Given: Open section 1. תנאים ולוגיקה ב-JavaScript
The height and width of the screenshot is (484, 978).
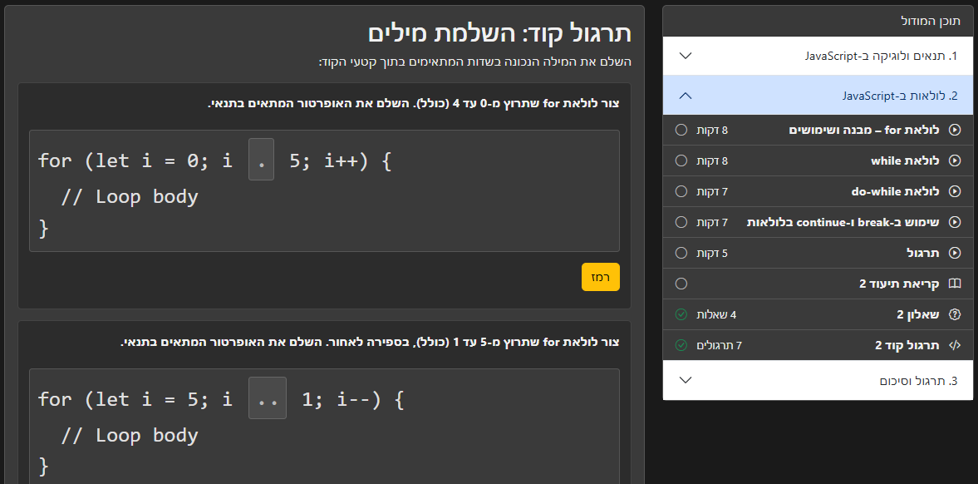Looking at the screenshot, I should pos(818,56).
